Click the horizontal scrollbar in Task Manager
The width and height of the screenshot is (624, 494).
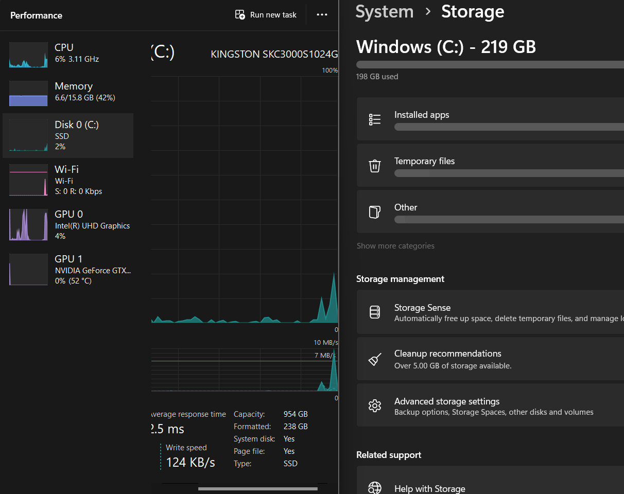[x=257, y=488]
